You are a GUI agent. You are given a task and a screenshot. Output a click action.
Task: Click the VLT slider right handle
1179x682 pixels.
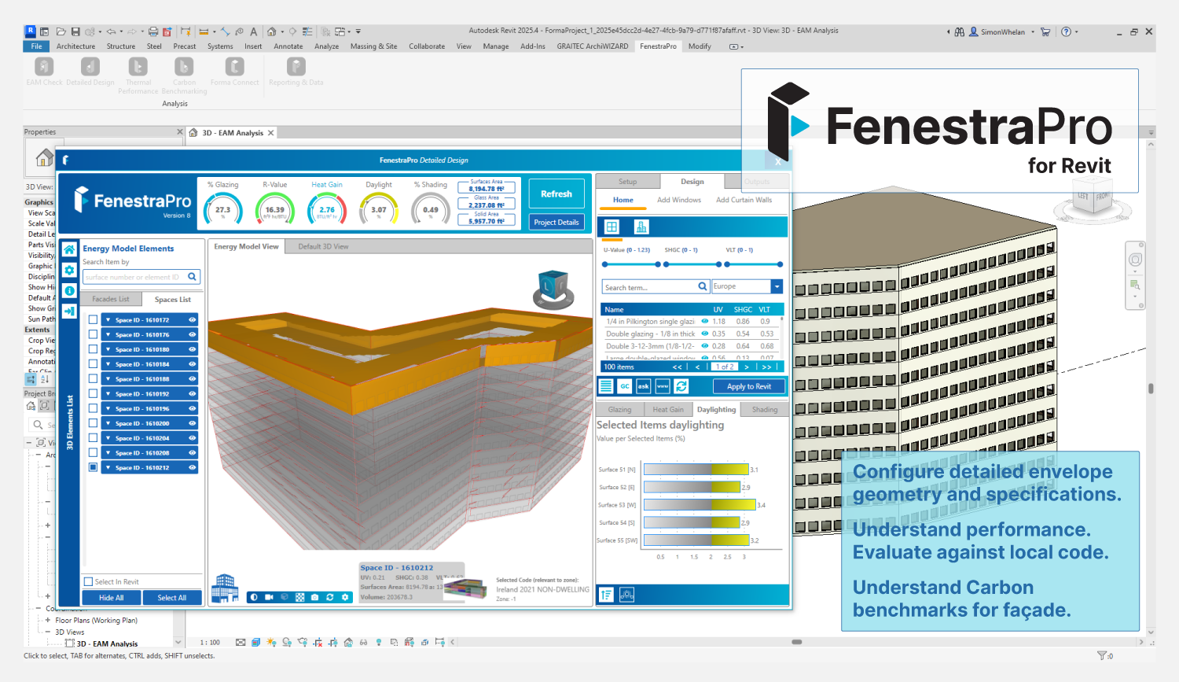pos(780,264)
